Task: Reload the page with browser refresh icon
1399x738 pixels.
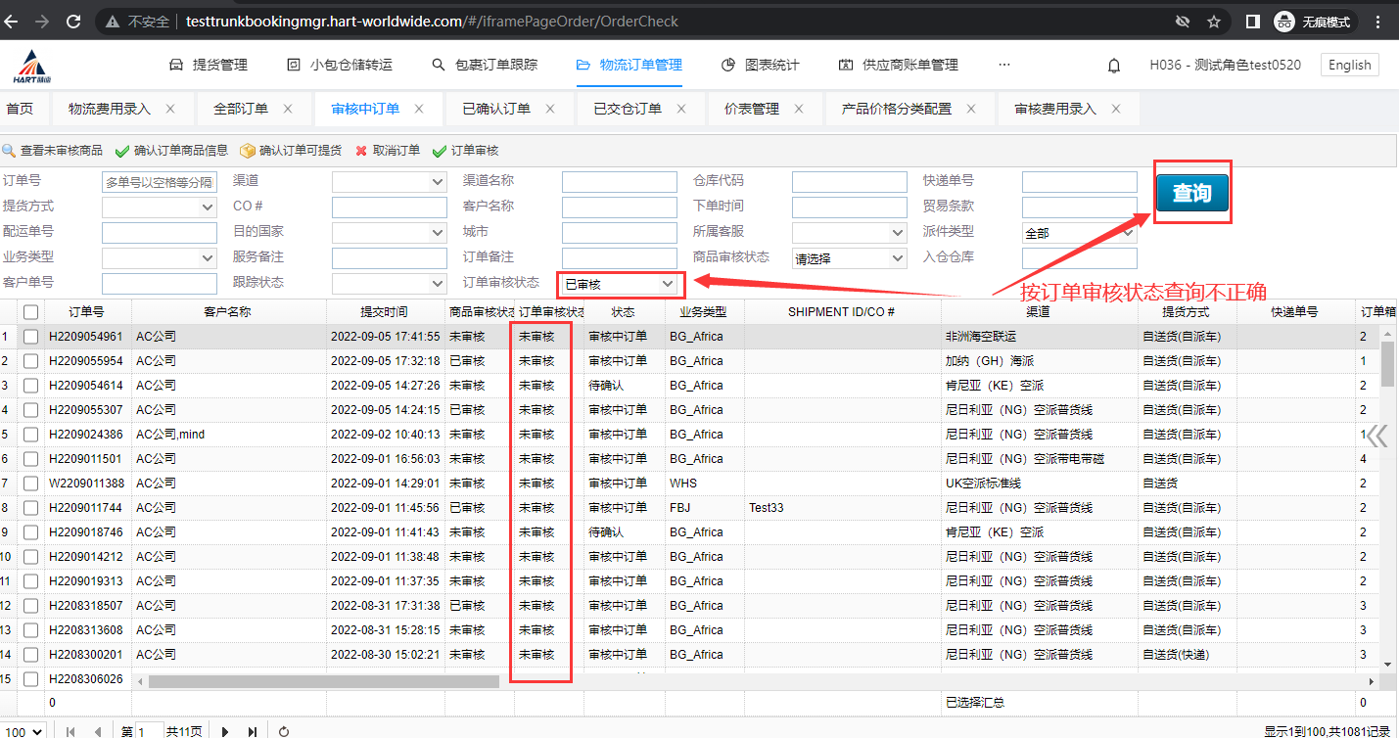Action: tap(73, 21)
